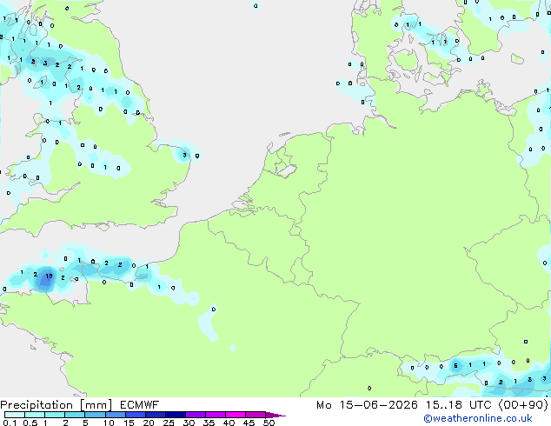551x426 pixels.
Task: Choose the 15–20 mm legend swatch
Action: [135, 415]
